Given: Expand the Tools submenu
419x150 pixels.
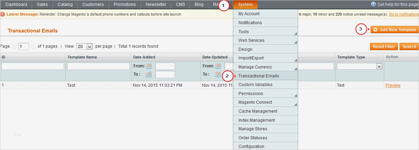Looking at the screenshot, I should tap(296, 34).
